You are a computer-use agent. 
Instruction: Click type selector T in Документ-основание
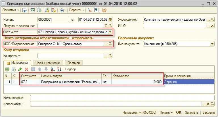coord(106,25)
